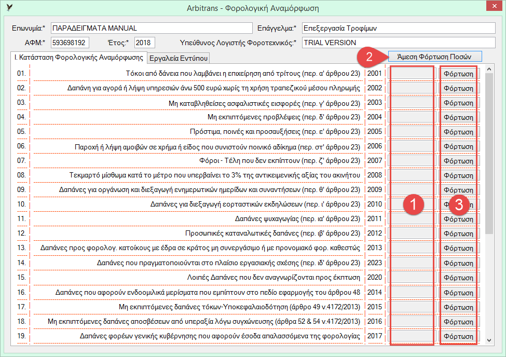Click Φόρτωση for code 2015

coord(458,307)
